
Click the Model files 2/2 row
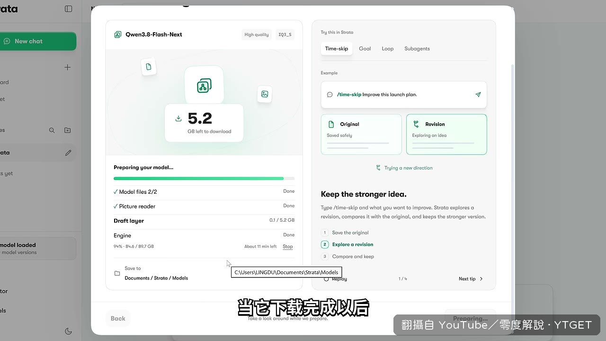204,192
